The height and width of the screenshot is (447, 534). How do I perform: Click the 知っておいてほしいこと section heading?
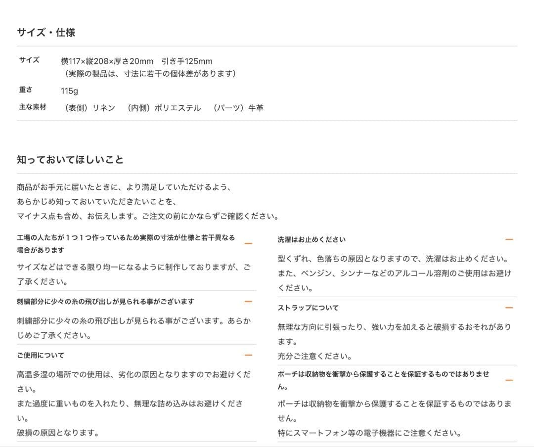(x=70, y=160)
